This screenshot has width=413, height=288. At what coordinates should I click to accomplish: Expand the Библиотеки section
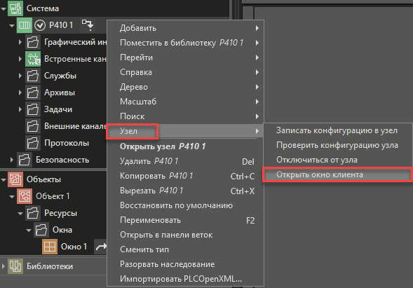click(x=4, y=266)
